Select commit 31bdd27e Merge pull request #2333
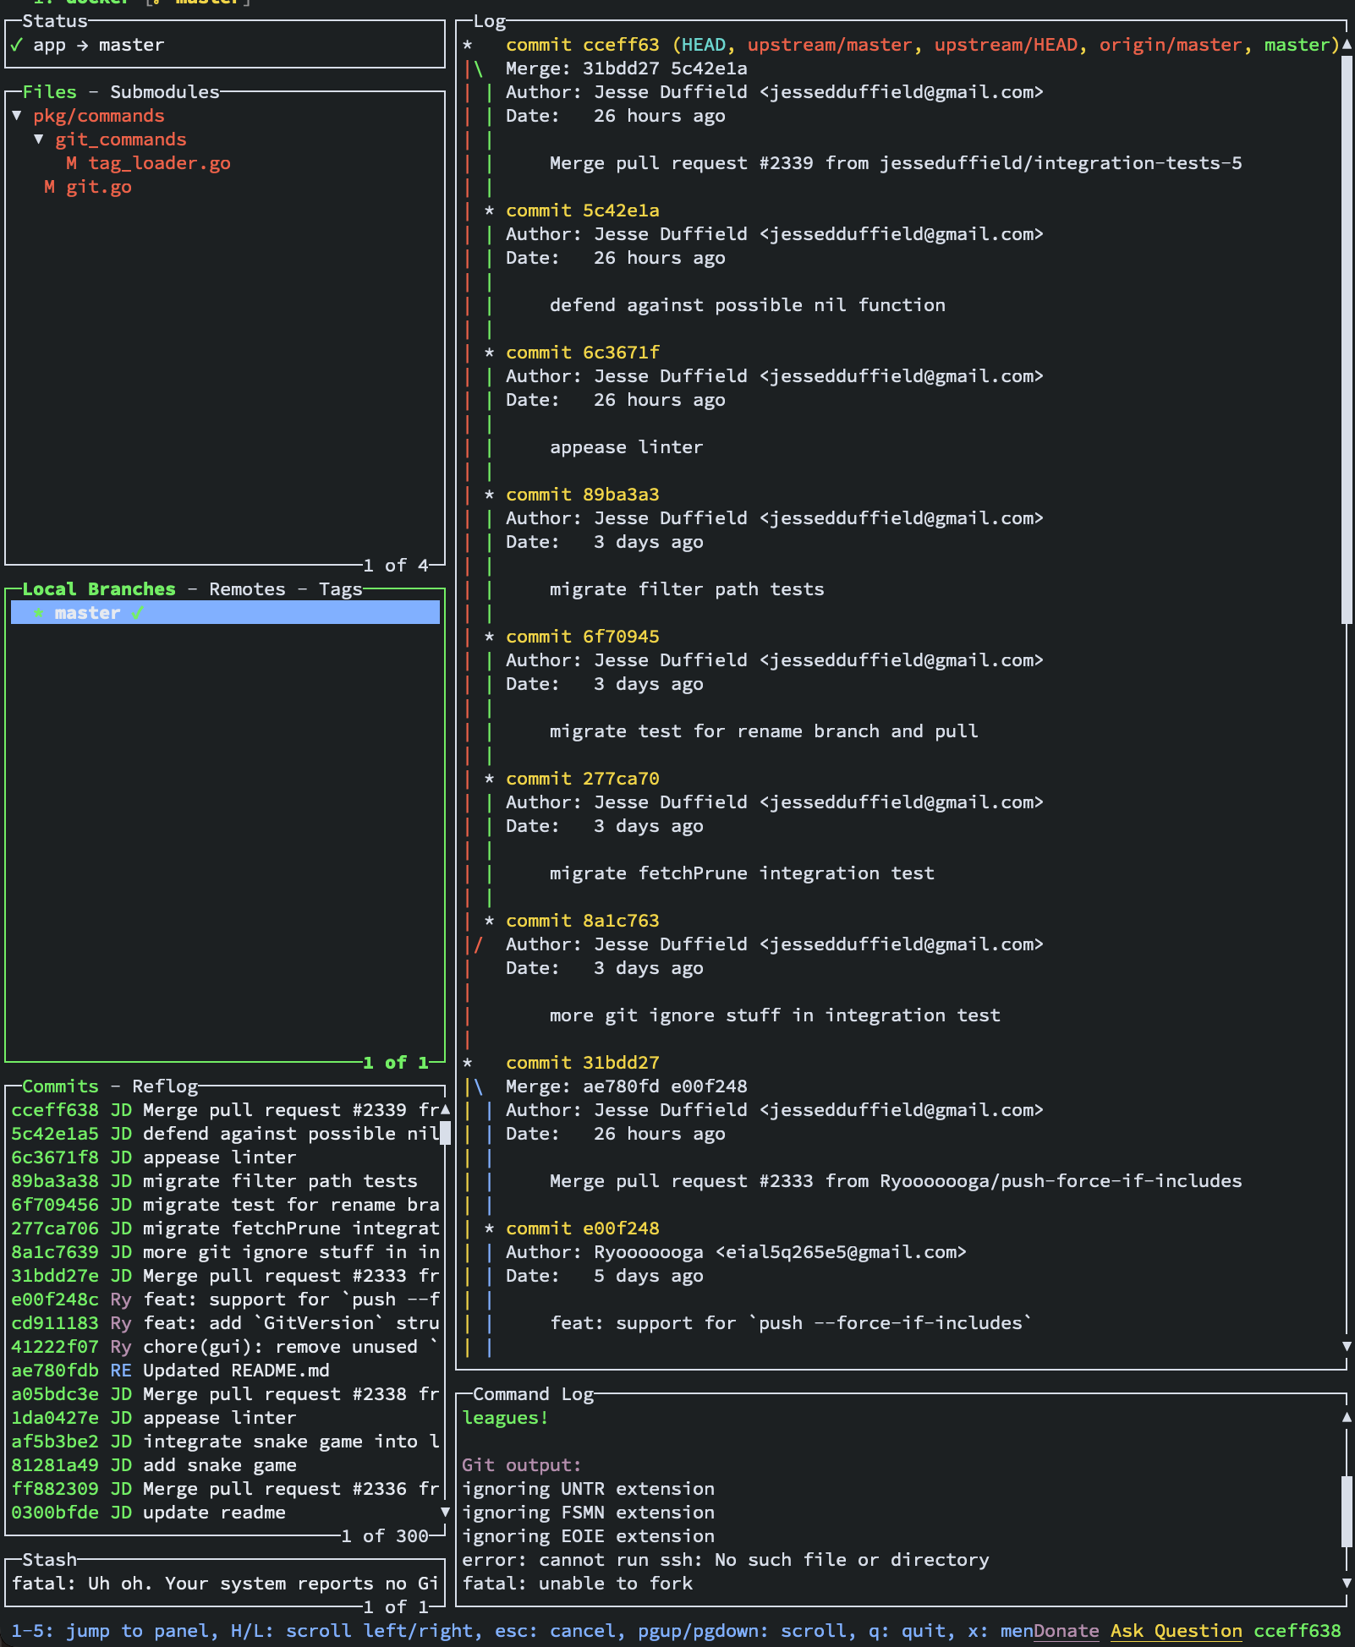Screen dimensions: 1355x1647 pyautogui.click(x=225, y=1276)
